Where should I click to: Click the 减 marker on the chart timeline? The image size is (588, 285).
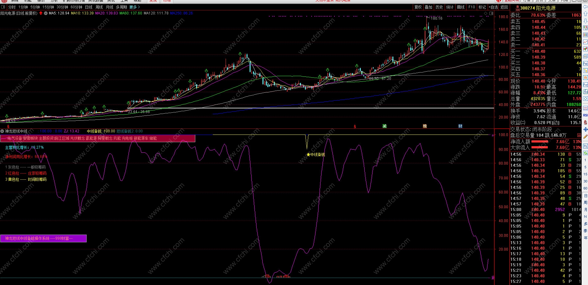(x=384, y=126)
